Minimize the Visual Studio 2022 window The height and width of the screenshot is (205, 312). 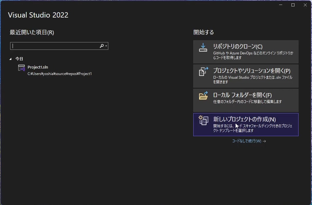(281, 5)
